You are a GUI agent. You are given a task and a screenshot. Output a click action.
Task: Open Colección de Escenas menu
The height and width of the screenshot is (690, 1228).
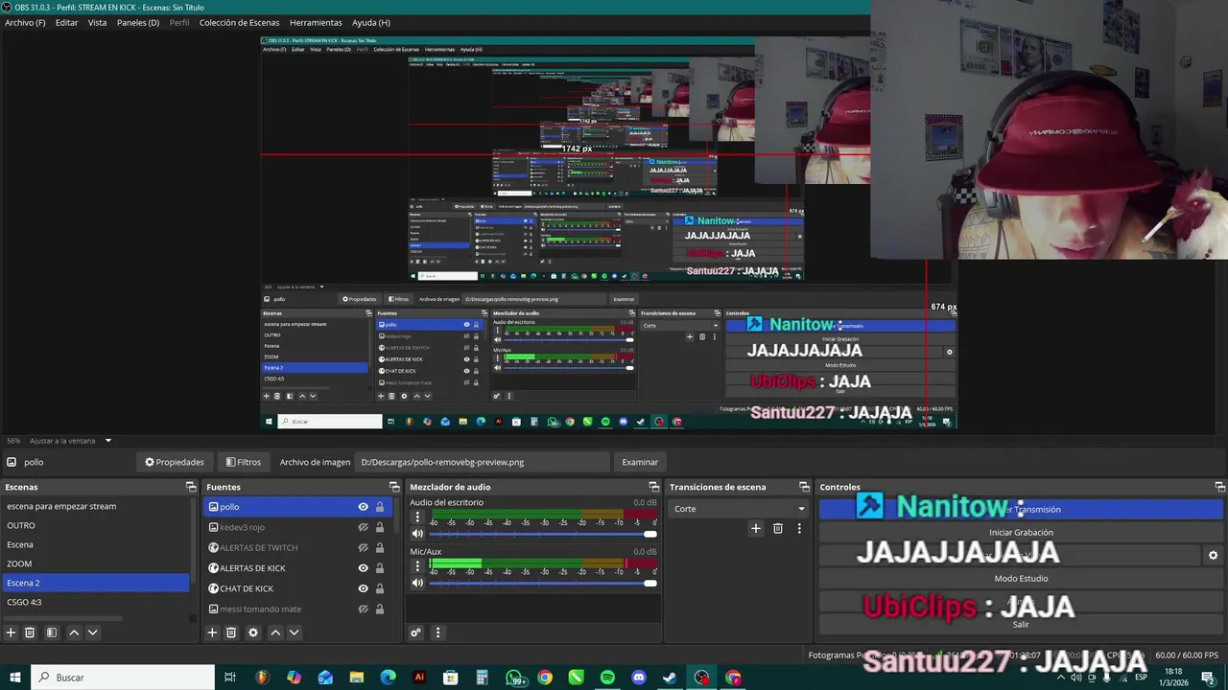(239, 22)
